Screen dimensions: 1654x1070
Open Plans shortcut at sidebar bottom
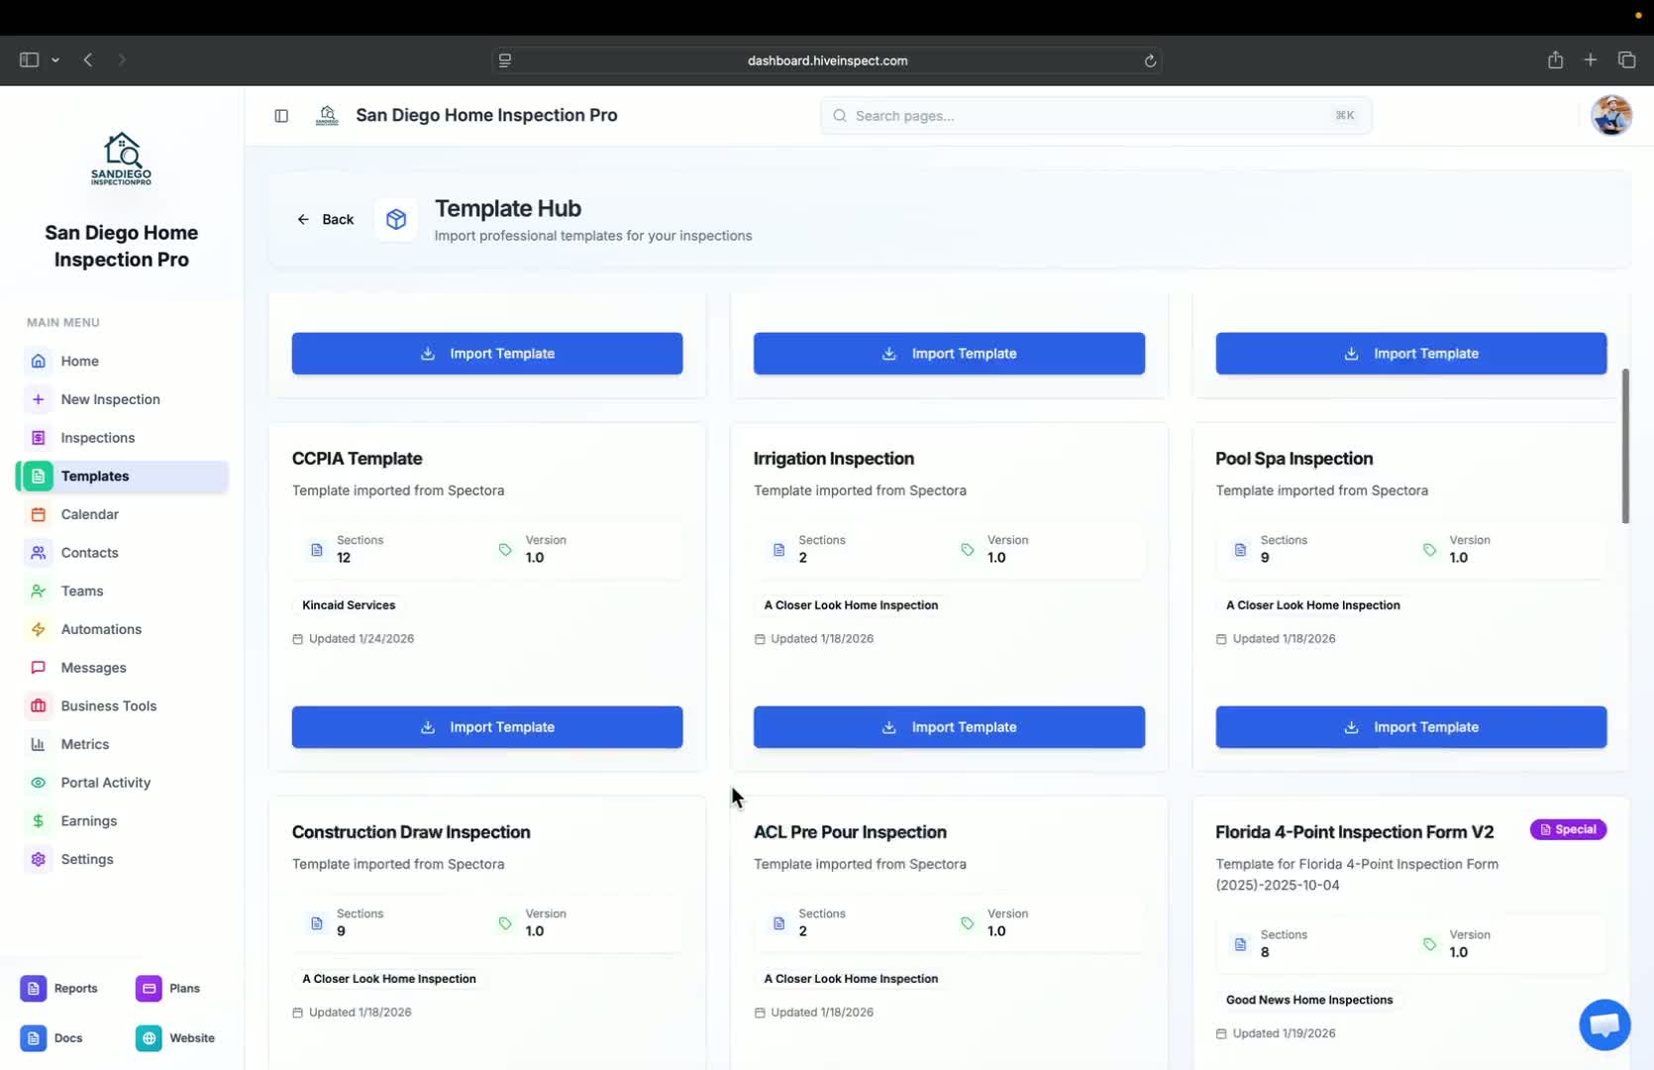[x=168, y=988]
